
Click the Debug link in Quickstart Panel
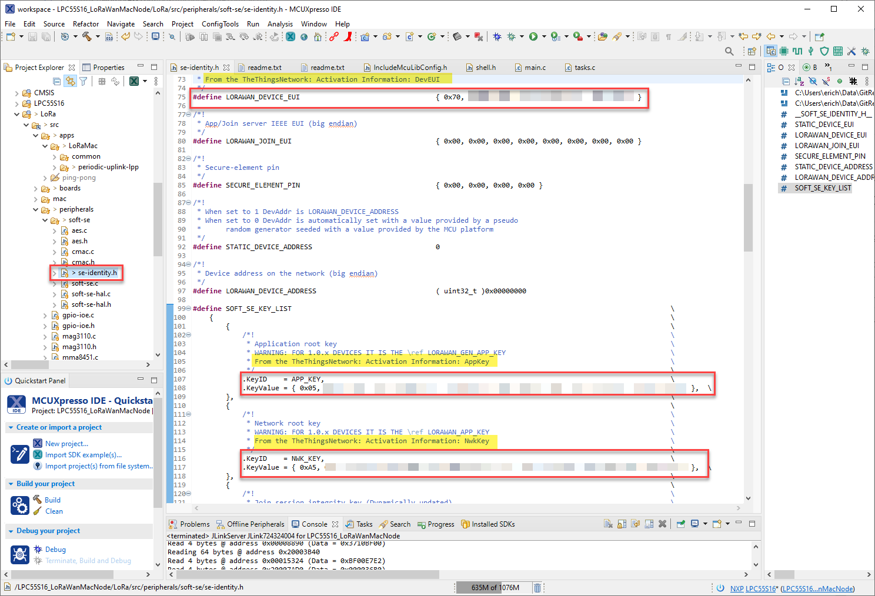[x=55, y=550]
